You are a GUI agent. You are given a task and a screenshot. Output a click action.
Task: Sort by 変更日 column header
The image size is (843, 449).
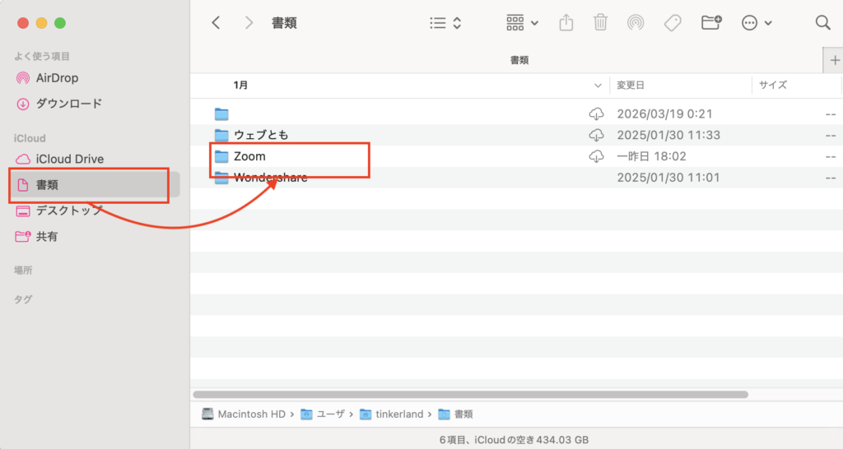[x=631, y=85]
